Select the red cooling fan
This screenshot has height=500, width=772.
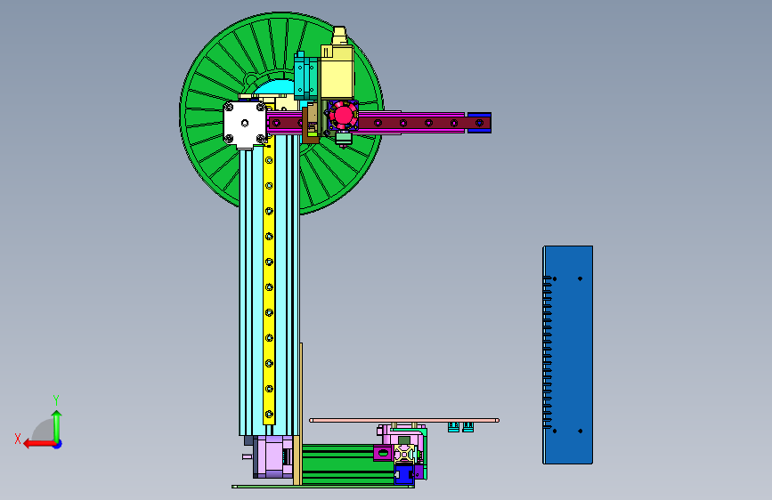pyautogui.click(x=343, y=116)
